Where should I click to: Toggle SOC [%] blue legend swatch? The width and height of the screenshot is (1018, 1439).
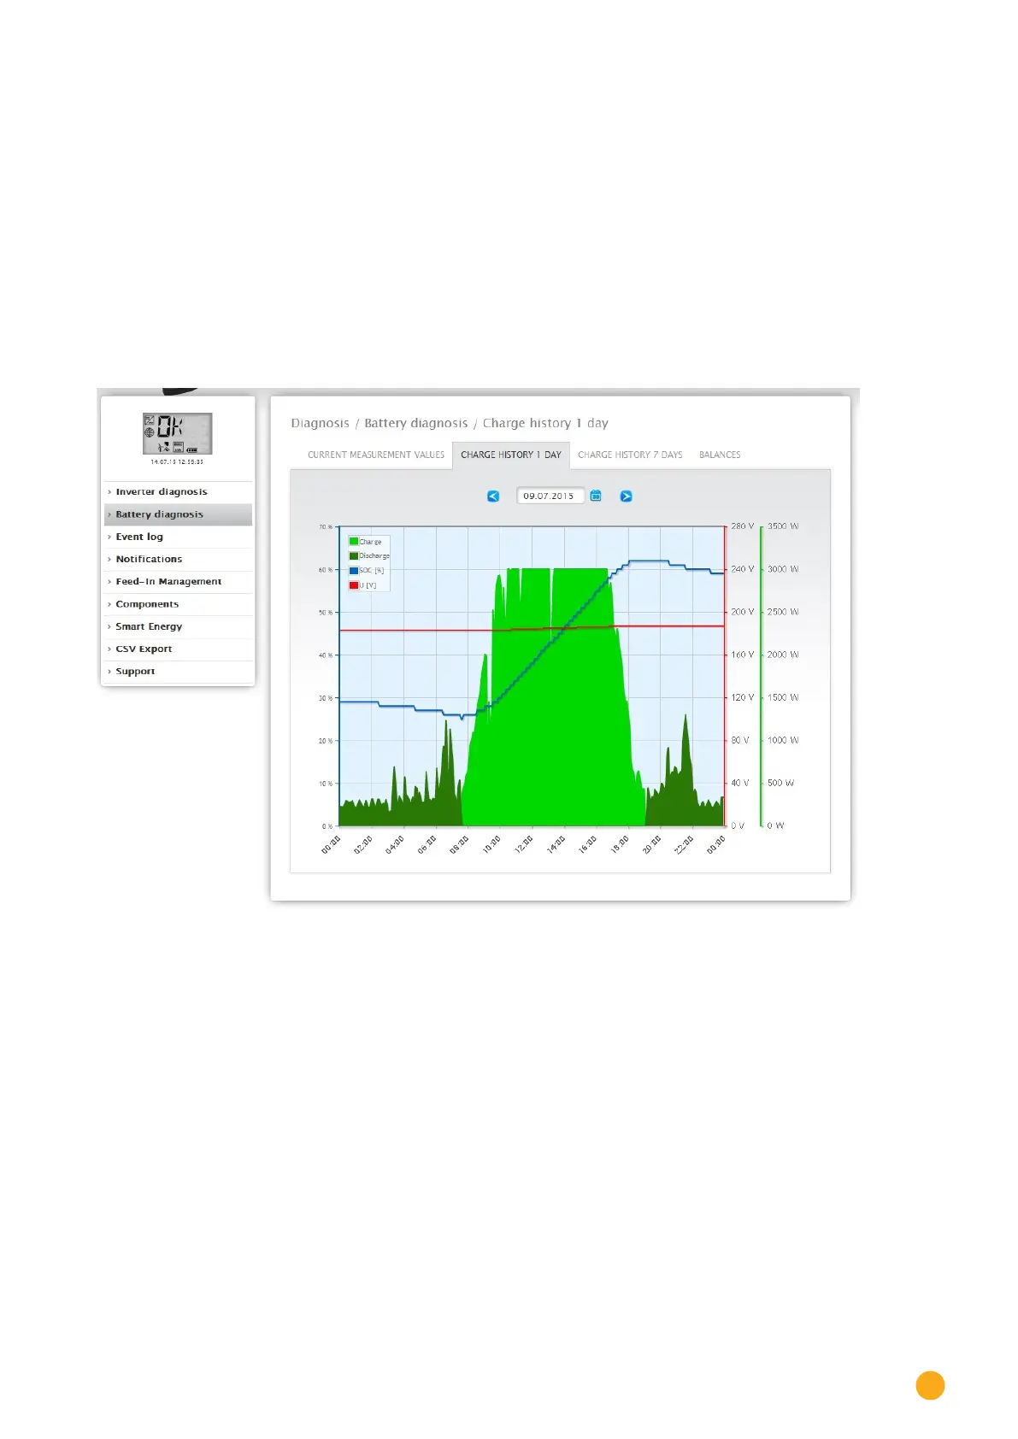354,571
